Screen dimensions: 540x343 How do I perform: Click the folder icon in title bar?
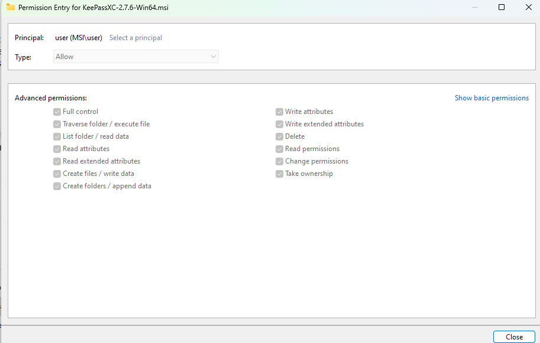[x=11, y=7]
